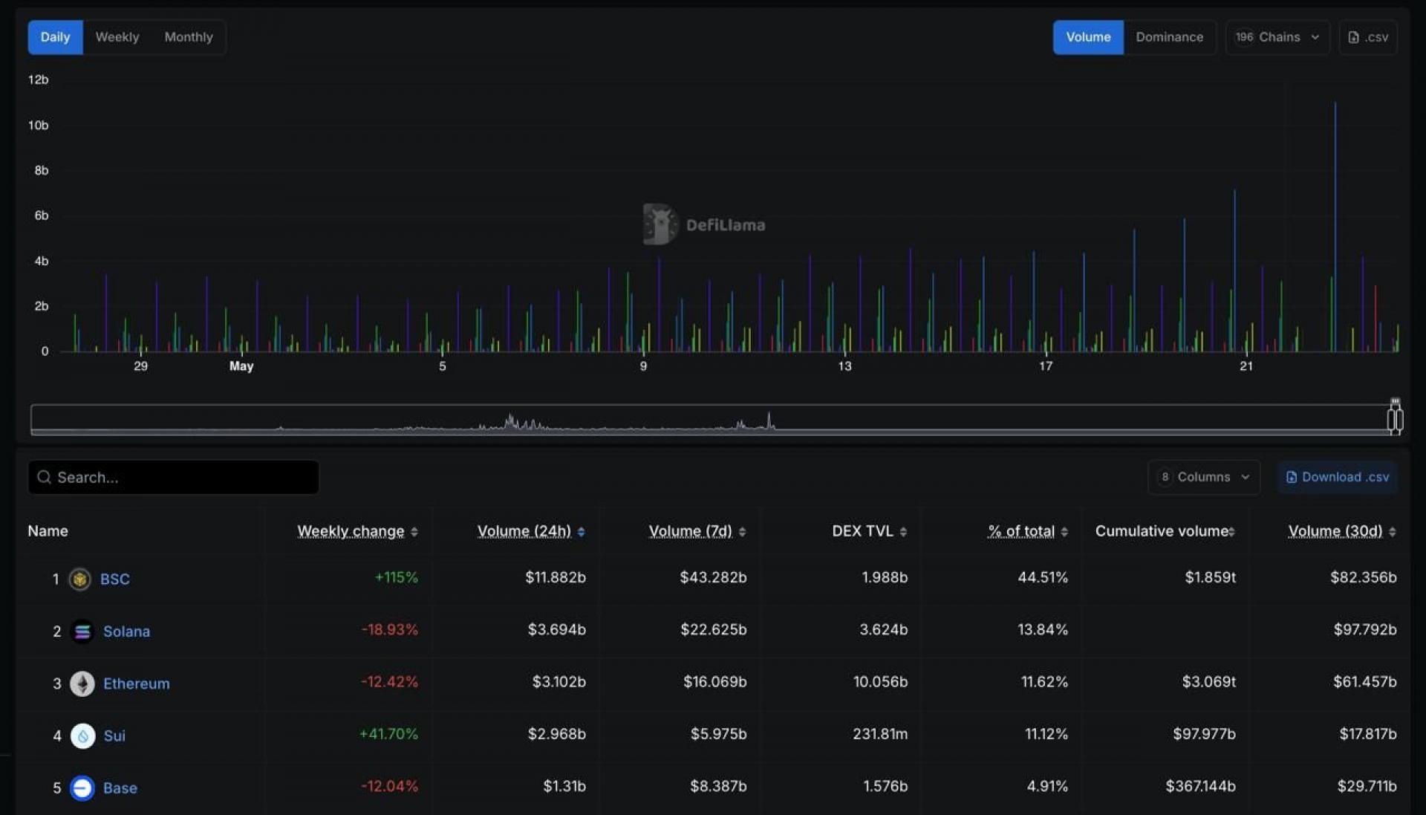Click the Ethereum chain logo icon

click(82, 684)
